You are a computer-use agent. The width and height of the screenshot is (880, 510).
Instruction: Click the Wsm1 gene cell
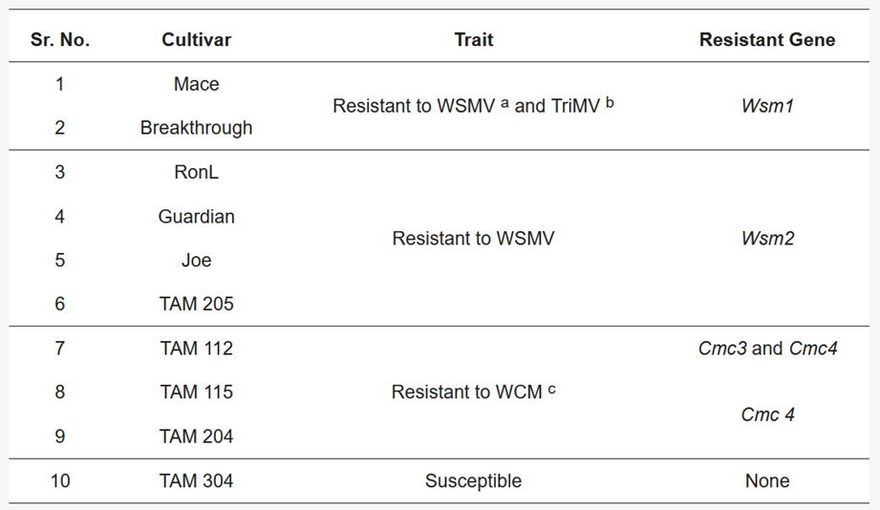tap(767, 106)
